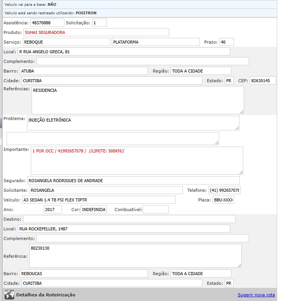Click the Importante textarea with red text
This screenshot has height=301, width=288.
pyautogui.click(x=137, y=161)
